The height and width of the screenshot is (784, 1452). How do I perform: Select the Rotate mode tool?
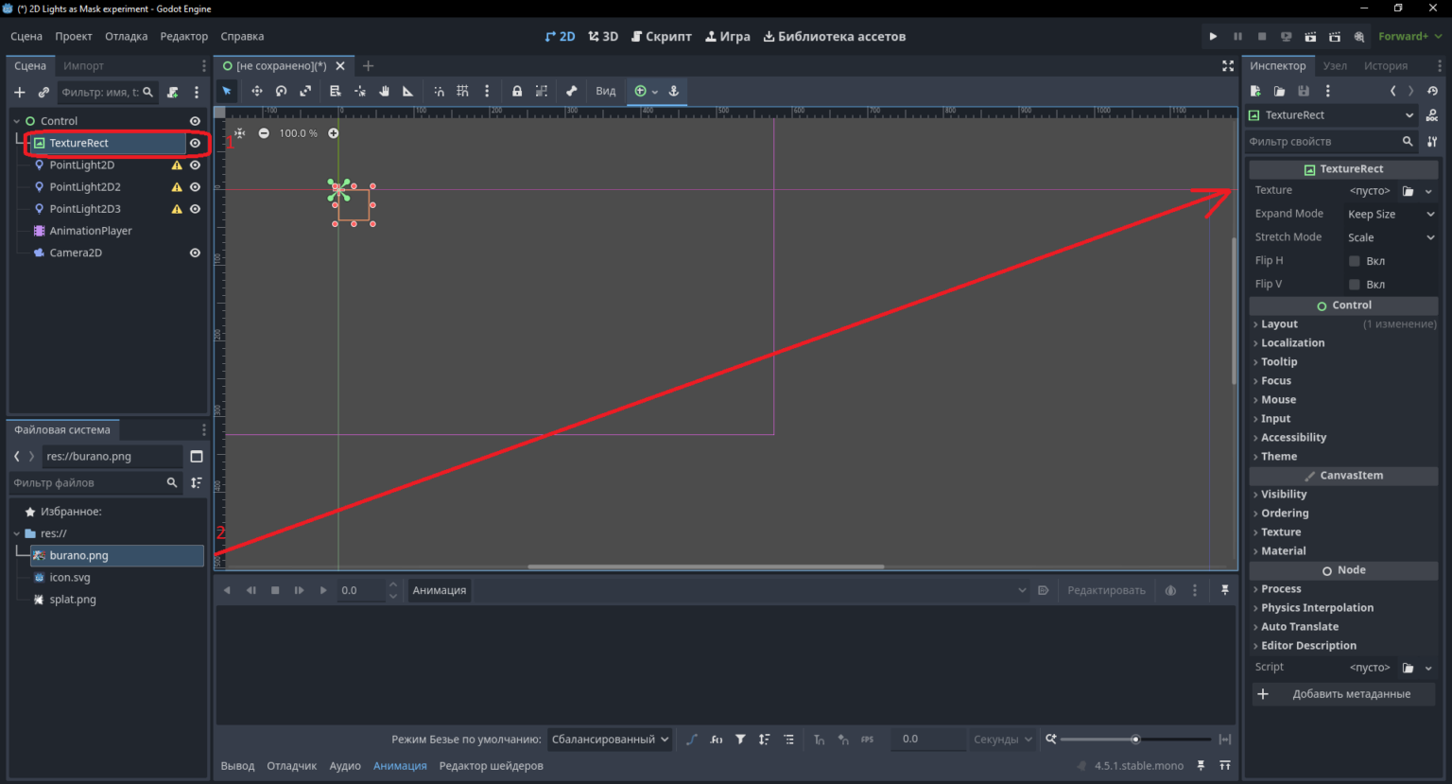(x=281, y=92)
